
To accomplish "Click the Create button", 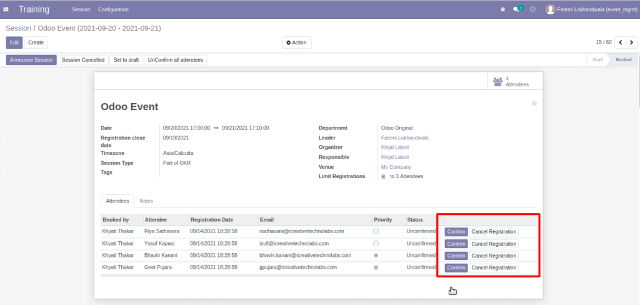I will [x=36, y=42].
